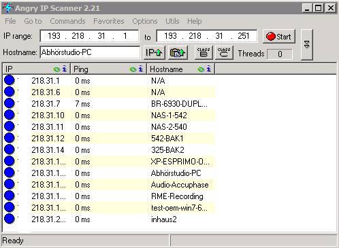Open the File menu

tap(10, 21)
